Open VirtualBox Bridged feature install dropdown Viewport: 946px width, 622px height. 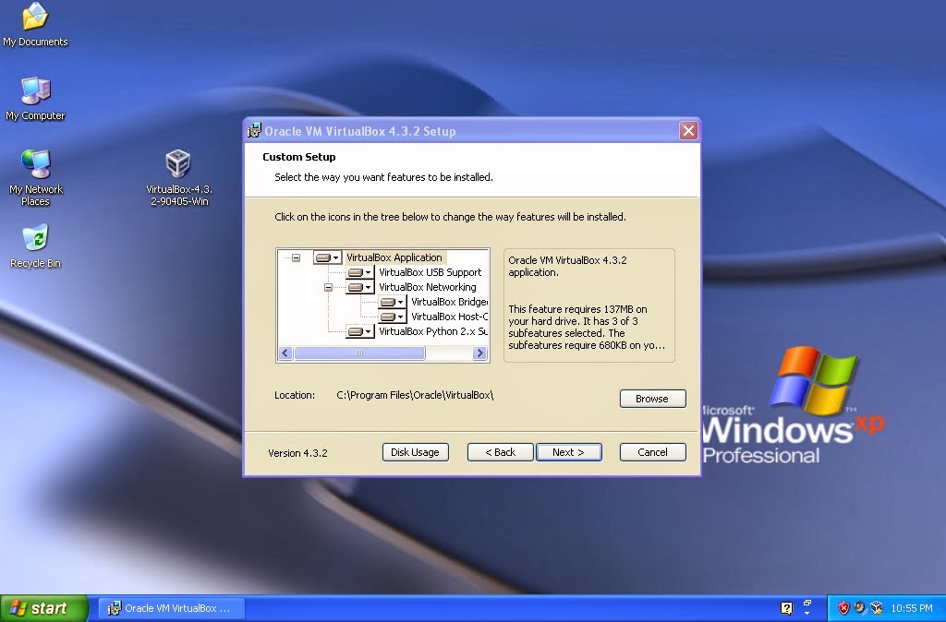(392, 302)
